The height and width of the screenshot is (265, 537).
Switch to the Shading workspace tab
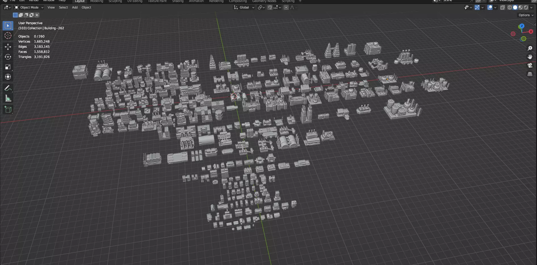(178, 1)
